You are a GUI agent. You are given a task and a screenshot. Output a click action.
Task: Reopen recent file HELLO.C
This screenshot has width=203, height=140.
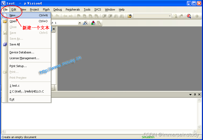26,91
